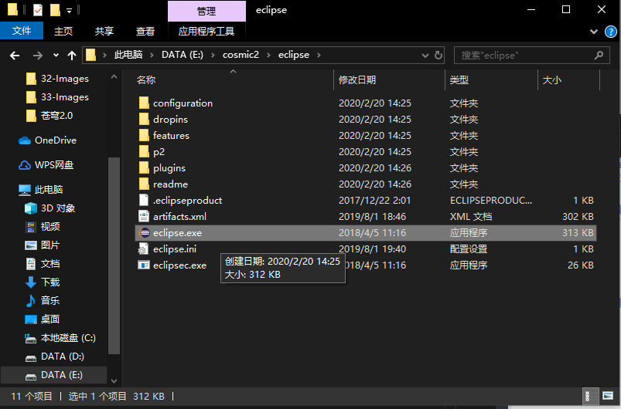
Task: Click the configuration folder icon
Action: (x=144, y=103)
